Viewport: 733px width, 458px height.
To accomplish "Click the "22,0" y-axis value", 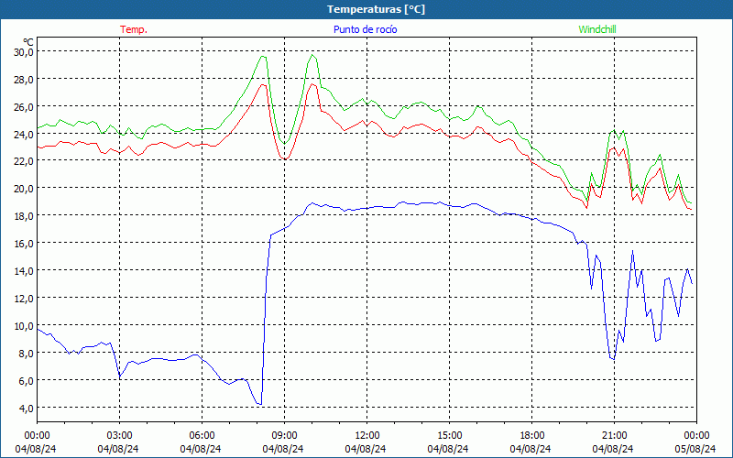I will click(x=24, y=161).
